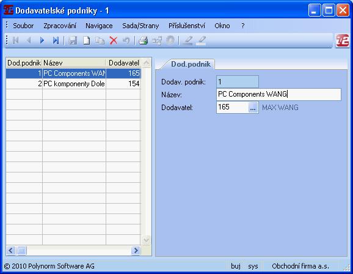Open Dodavatel lookup with ellipsis button
Screen dimensions: 353x274
click(253, 108)
